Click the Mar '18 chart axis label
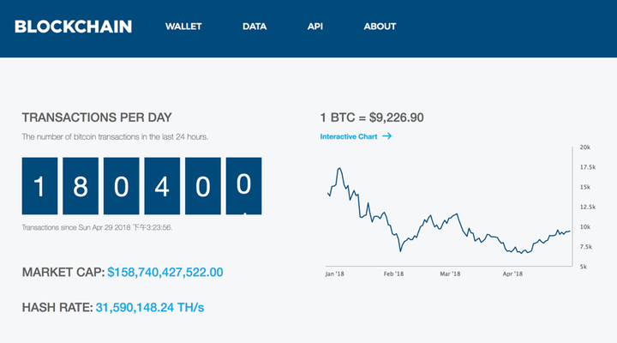 (451, 274)
